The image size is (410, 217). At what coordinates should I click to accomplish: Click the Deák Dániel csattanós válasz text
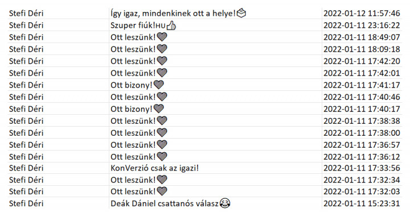point(165,203)
